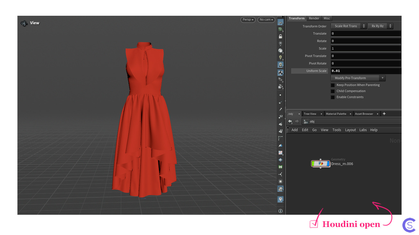The image size is (419, 235).
Task: Open network editor Help menu
Action: (374, 130)
